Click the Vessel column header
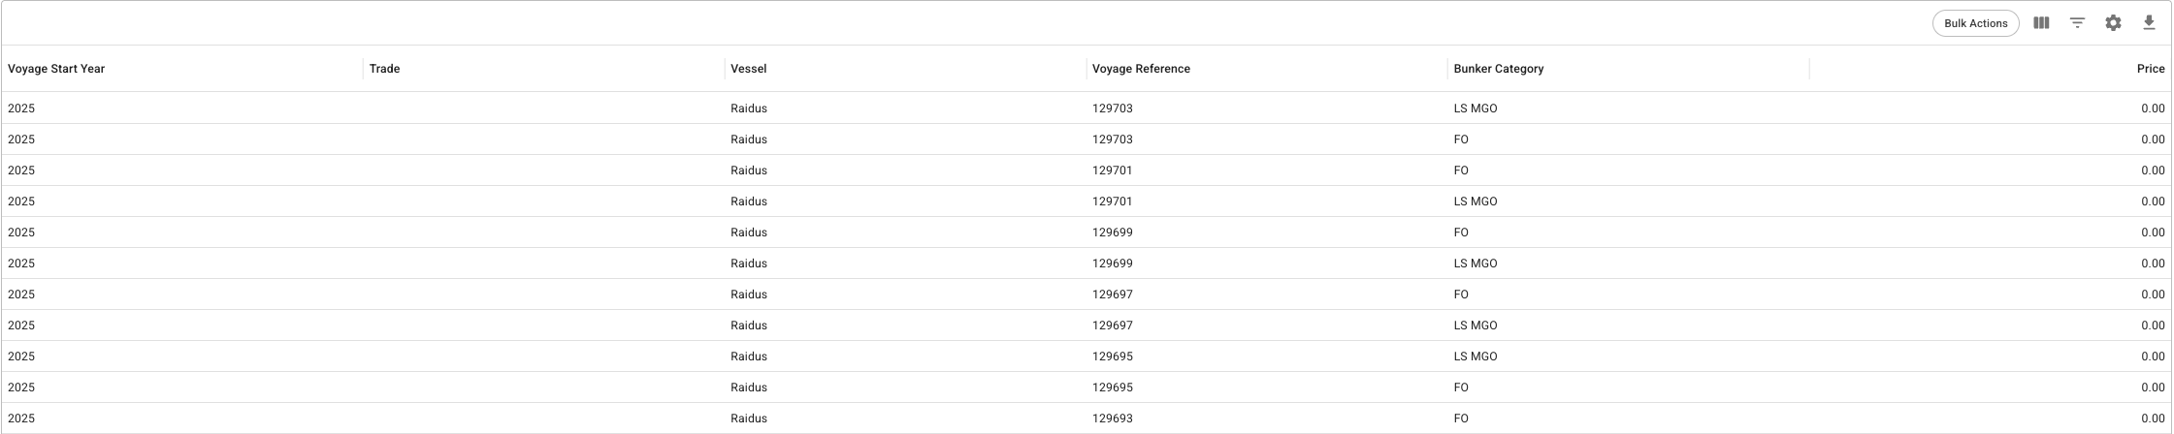Image resolution: width=2174 pixels, height=434 pixels. point(748,69)
